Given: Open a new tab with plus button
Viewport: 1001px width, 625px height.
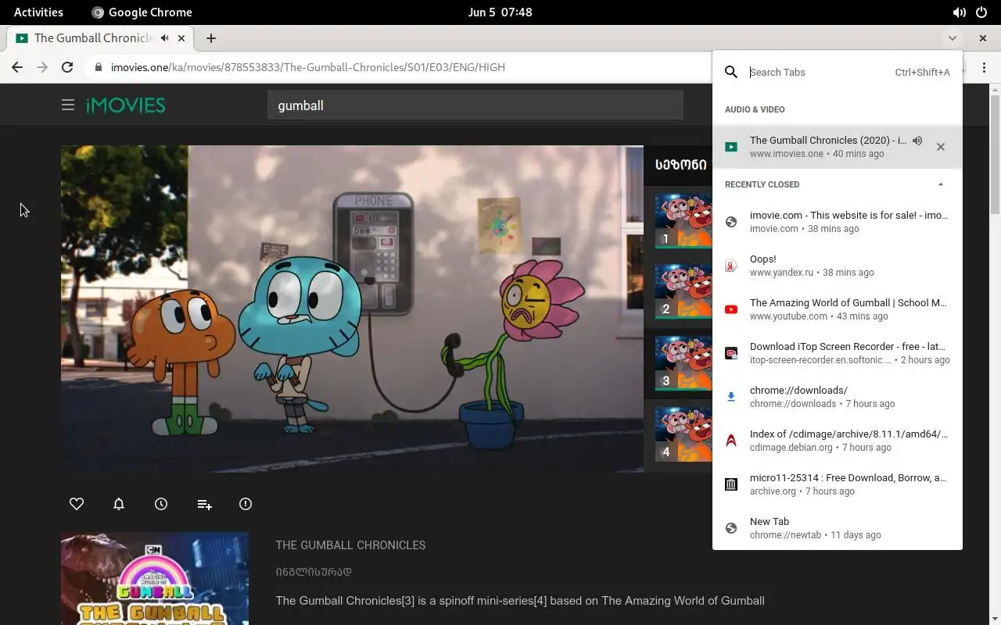Looking at the screenshot, I should pyautogui.click(x=211, y=37).
